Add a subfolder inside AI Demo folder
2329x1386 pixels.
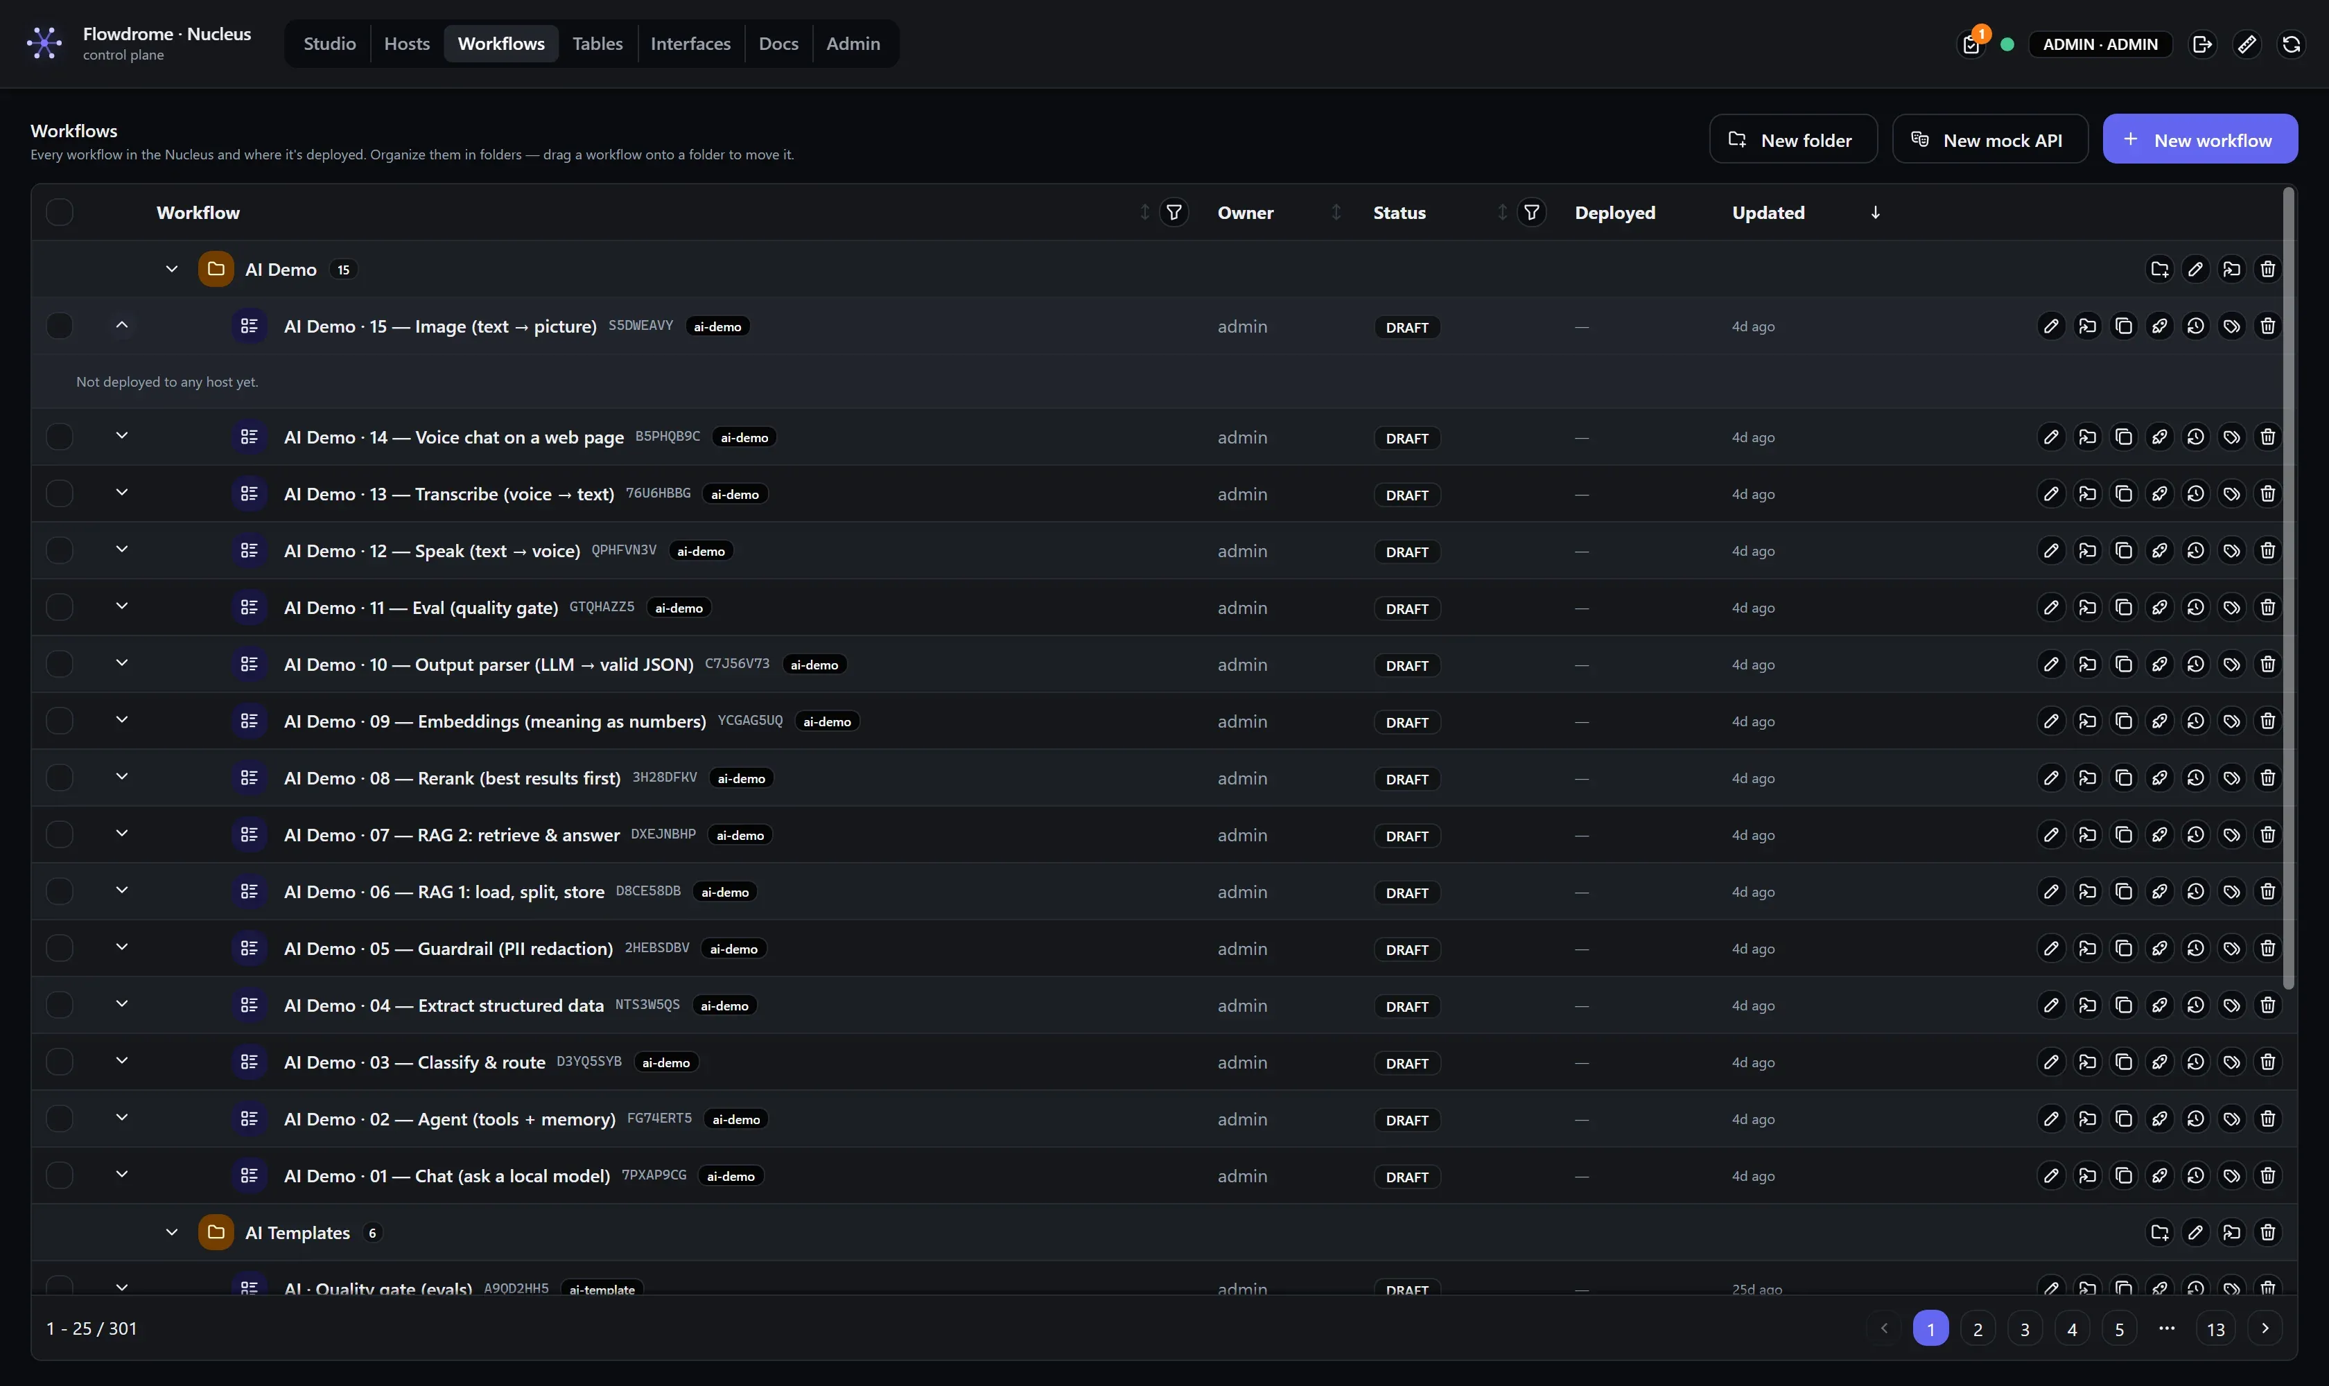click(2159, 269)
